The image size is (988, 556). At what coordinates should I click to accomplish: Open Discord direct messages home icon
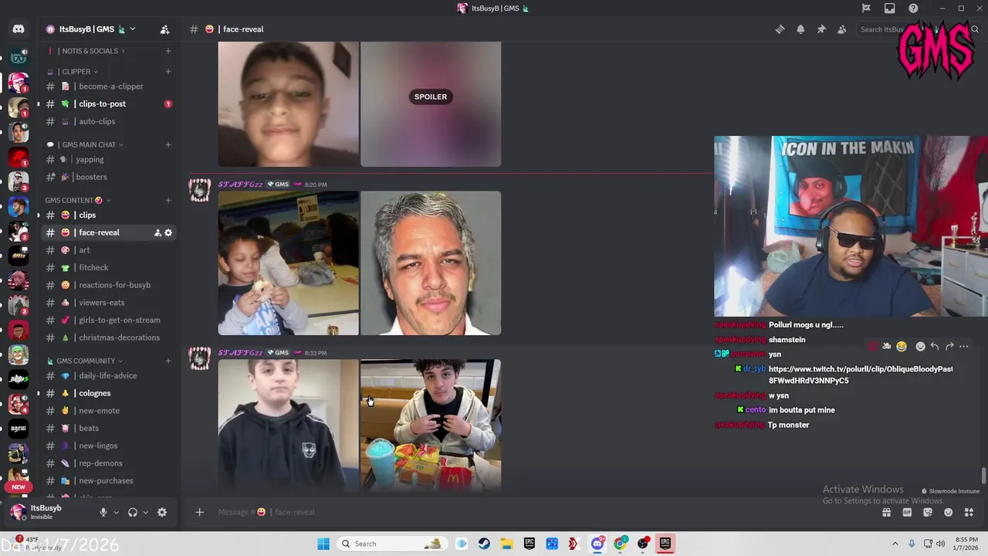19,29
